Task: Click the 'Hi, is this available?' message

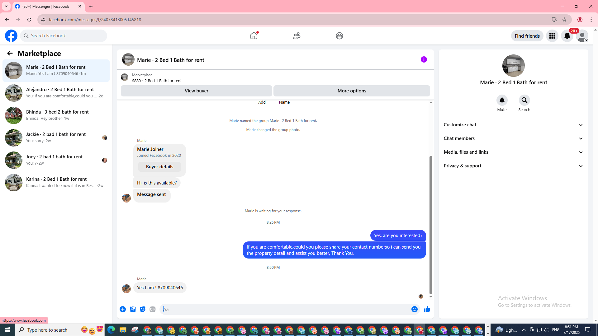Action: coord(157,183)
